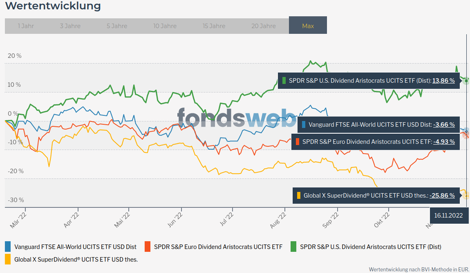This screenshot has height=273, width=470.
Task: Click the -25,86 % Global X tooltip value
Action: 442,195
